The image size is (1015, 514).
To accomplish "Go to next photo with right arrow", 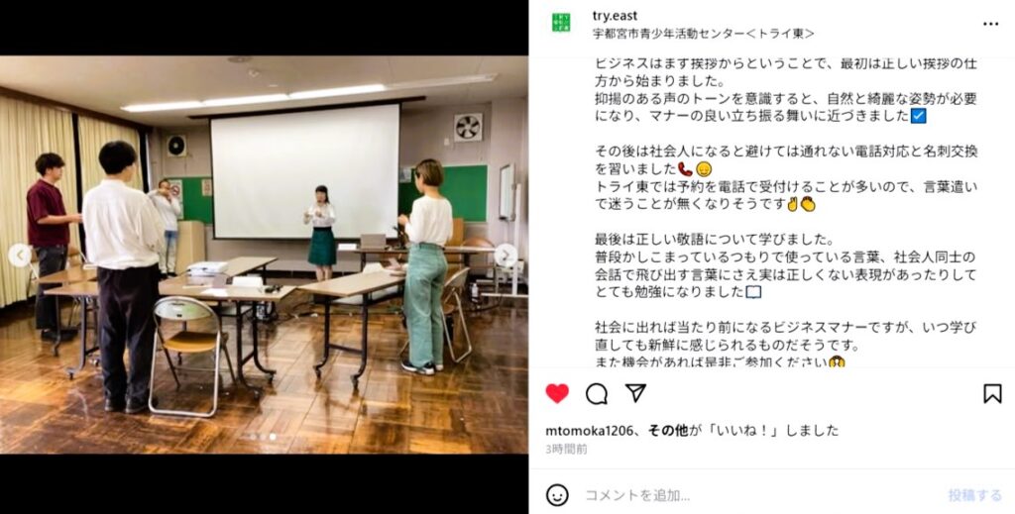I will (507, 255).
